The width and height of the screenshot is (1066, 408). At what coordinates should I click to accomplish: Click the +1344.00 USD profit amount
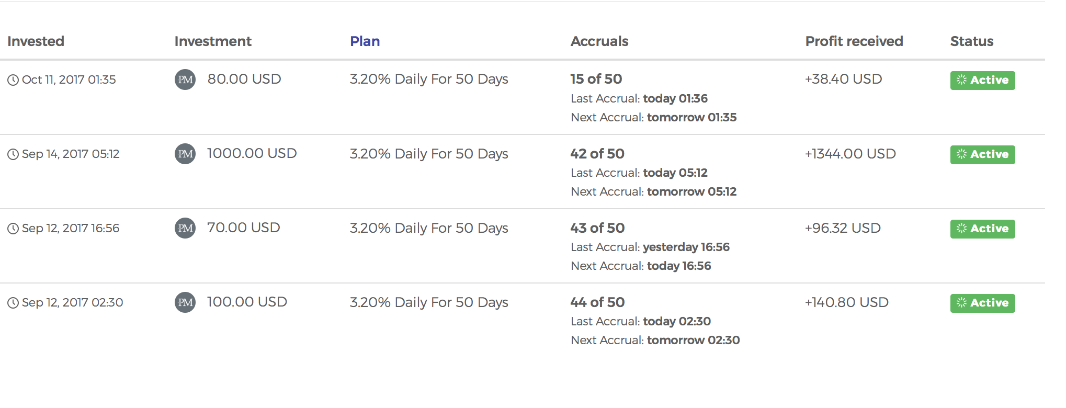(850, 154)
